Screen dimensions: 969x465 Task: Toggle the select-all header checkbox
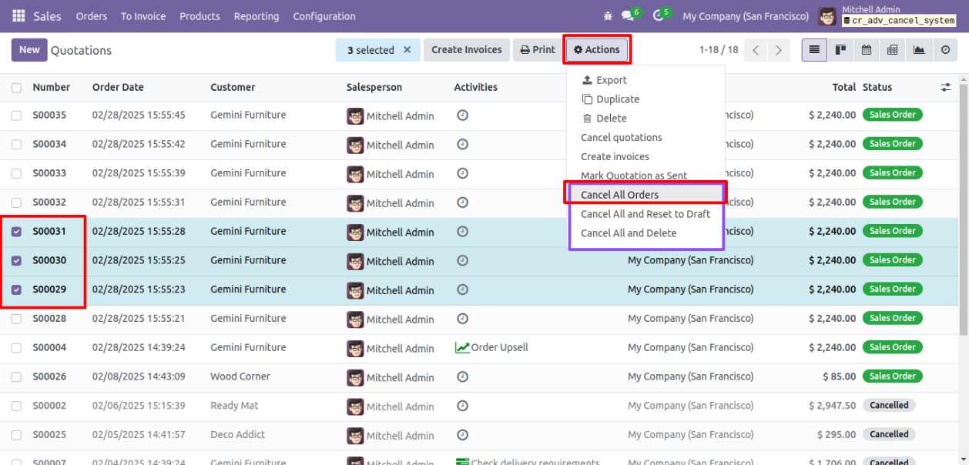coord(17,88)
